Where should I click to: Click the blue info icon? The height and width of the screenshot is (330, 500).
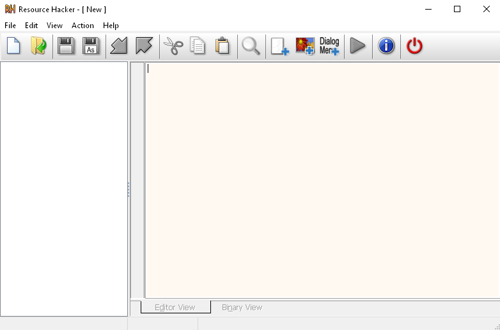coord(386,46)
